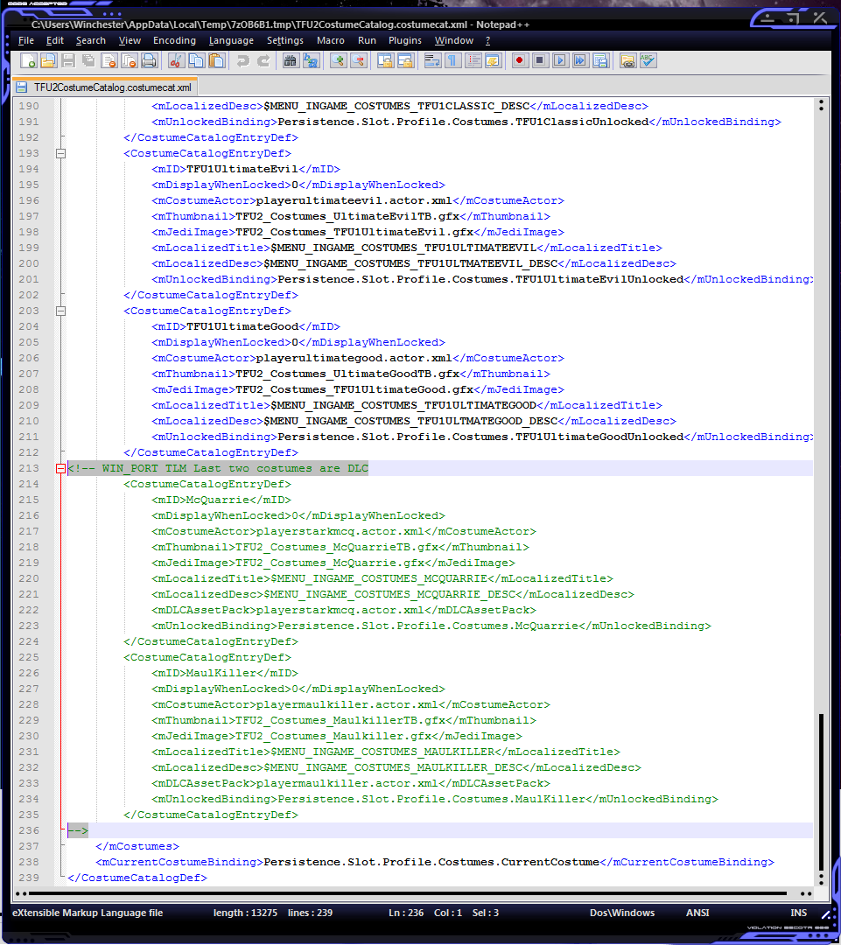Click the Open file toolbar icon
Image resolution: width=841 pixels, height=945 pixels.
(x=48, y=60)
